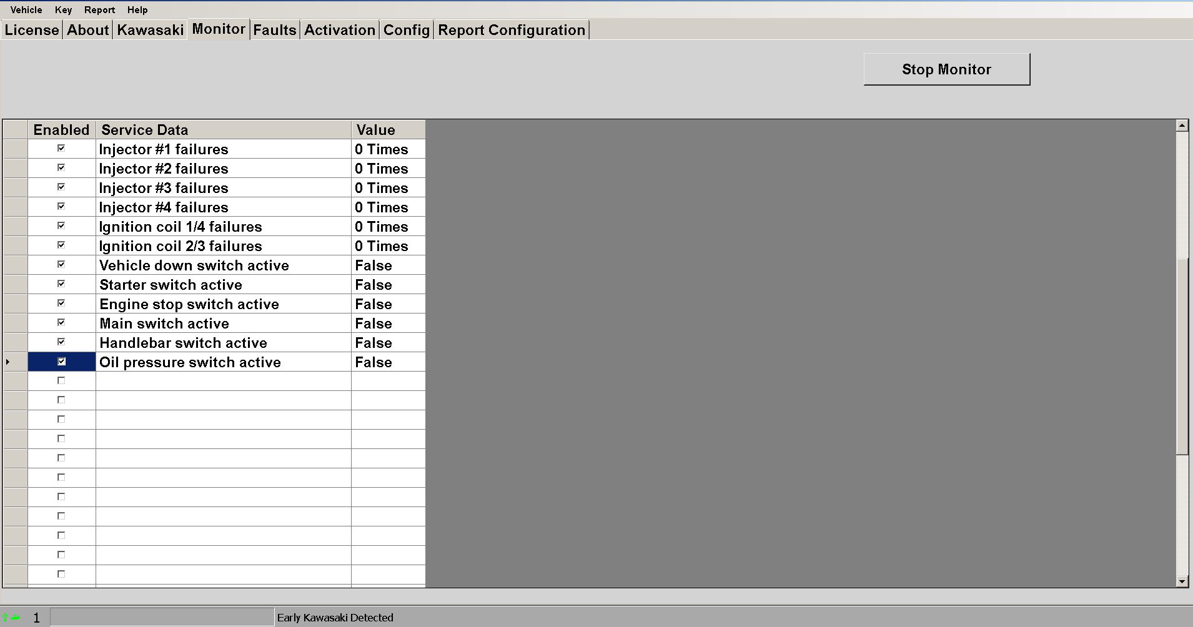
Task: Uncheck Engine stop switch active box
Action: (61, 303)
